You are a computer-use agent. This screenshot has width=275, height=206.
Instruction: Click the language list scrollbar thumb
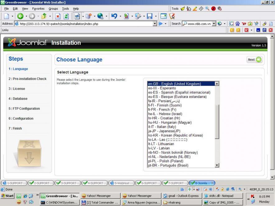[217, 122]
